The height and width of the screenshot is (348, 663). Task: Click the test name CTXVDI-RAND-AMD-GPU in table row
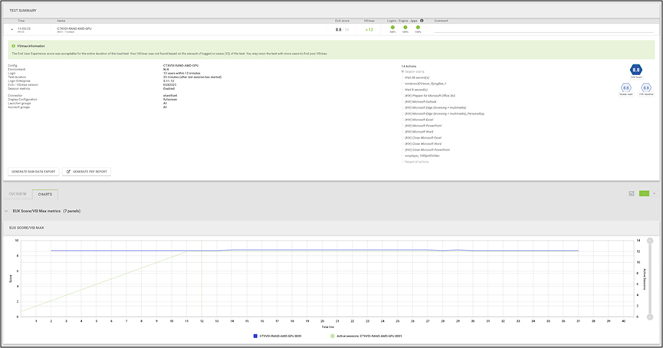(74, 29)
